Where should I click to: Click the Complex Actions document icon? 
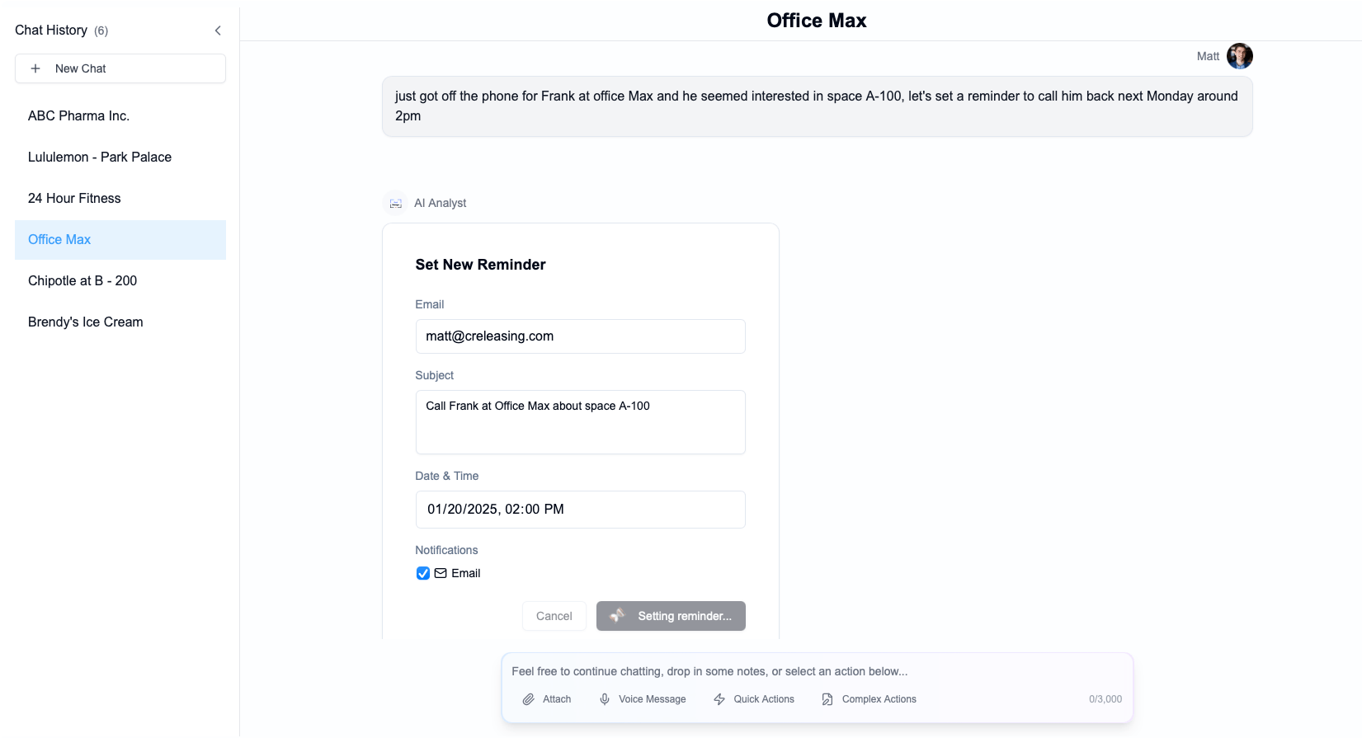point(827,699)
